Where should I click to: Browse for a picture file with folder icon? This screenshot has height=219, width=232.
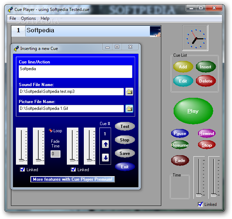point(129,109)
